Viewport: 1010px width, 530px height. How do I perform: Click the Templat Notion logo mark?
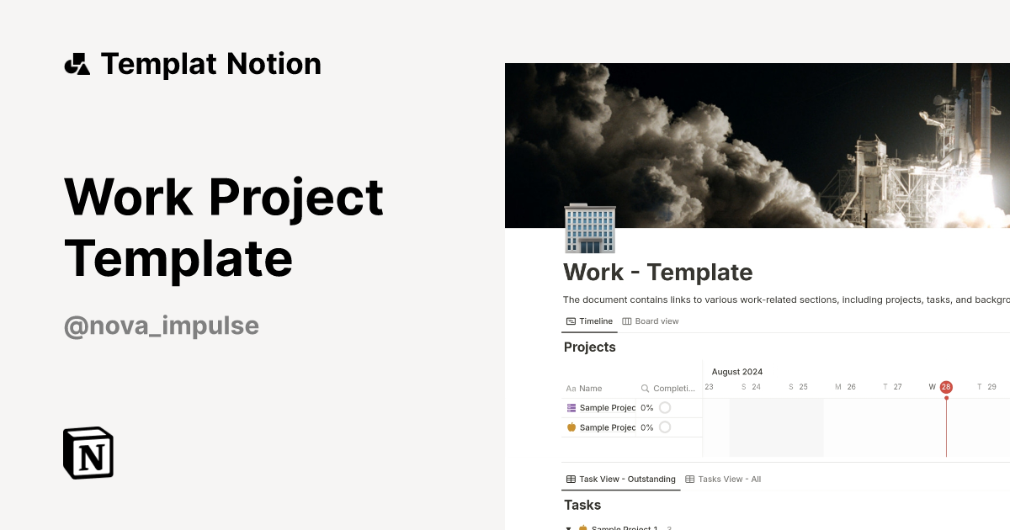coord(77,63)
